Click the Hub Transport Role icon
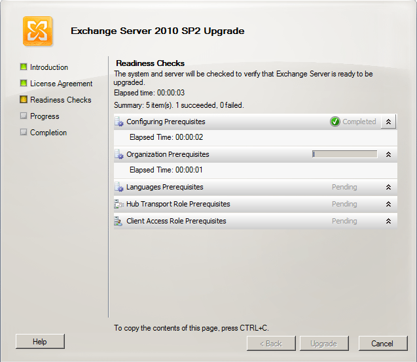Screen dimensions: 417x362 point(119,205)
